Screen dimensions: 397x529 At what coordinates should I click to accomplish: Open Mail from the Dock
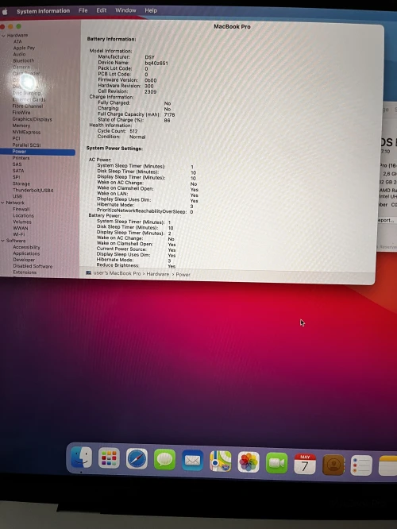point(193,461)
